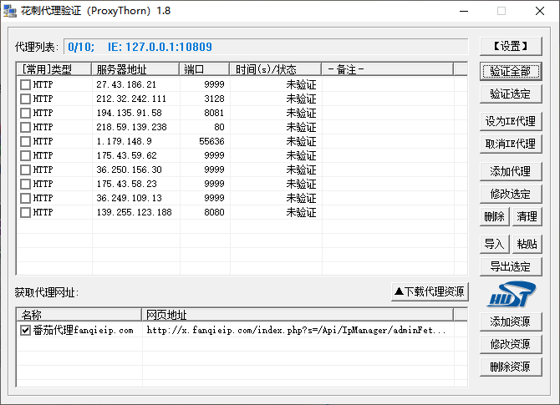Click 验证选定 to verify selected proxies
Viewport: 560px width, 405px height.
pyautogui.click(x=511, y=94)
